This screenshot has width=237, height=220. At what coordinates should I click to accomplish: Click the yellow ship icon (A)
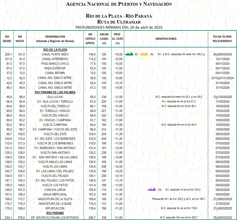144,54
